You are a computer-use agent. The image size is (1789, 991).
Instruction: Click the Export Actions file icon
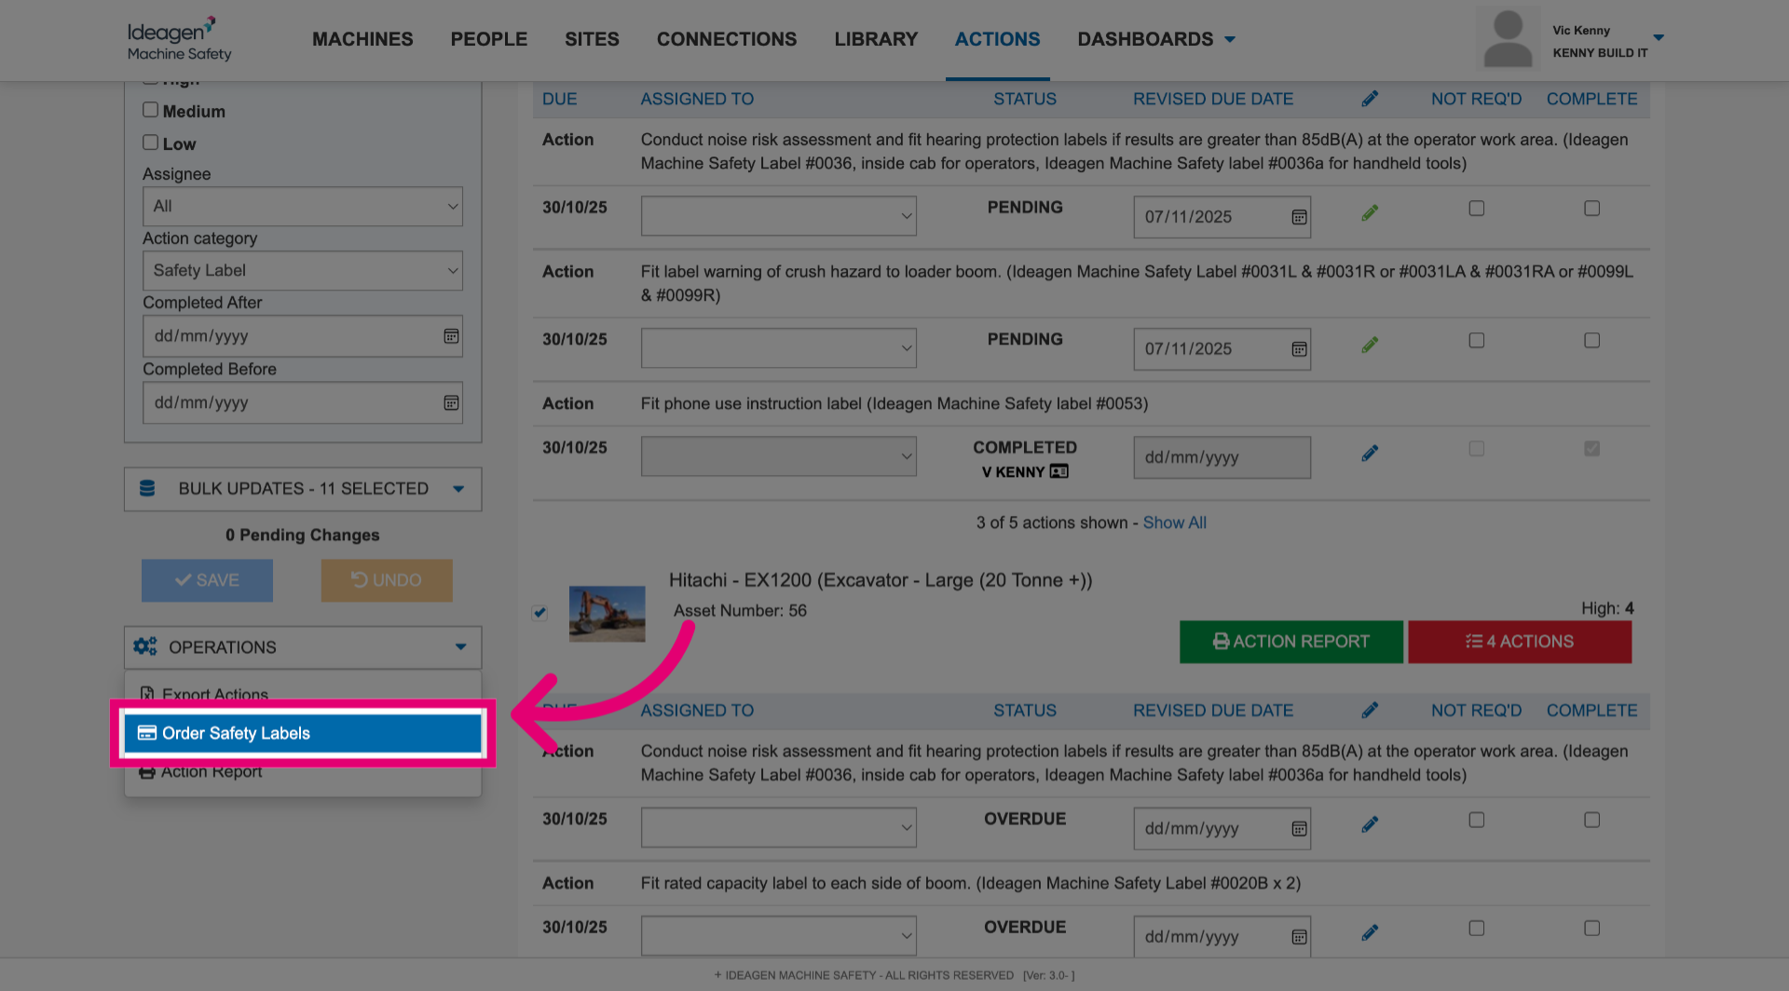(x=147, y=694)
